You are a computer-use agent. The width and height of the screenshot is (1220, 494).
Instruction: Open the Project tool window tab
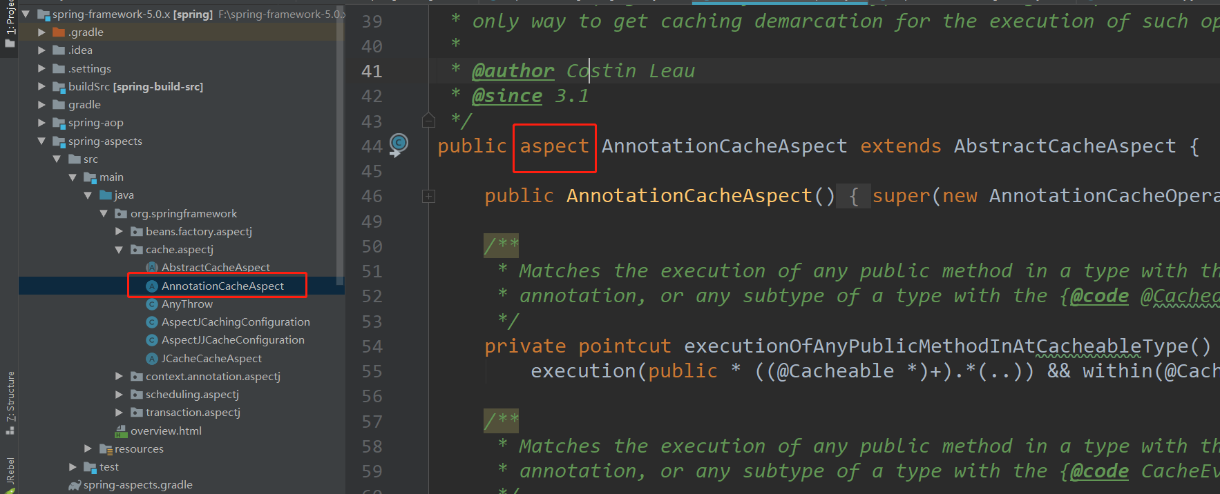pos(10,23)
